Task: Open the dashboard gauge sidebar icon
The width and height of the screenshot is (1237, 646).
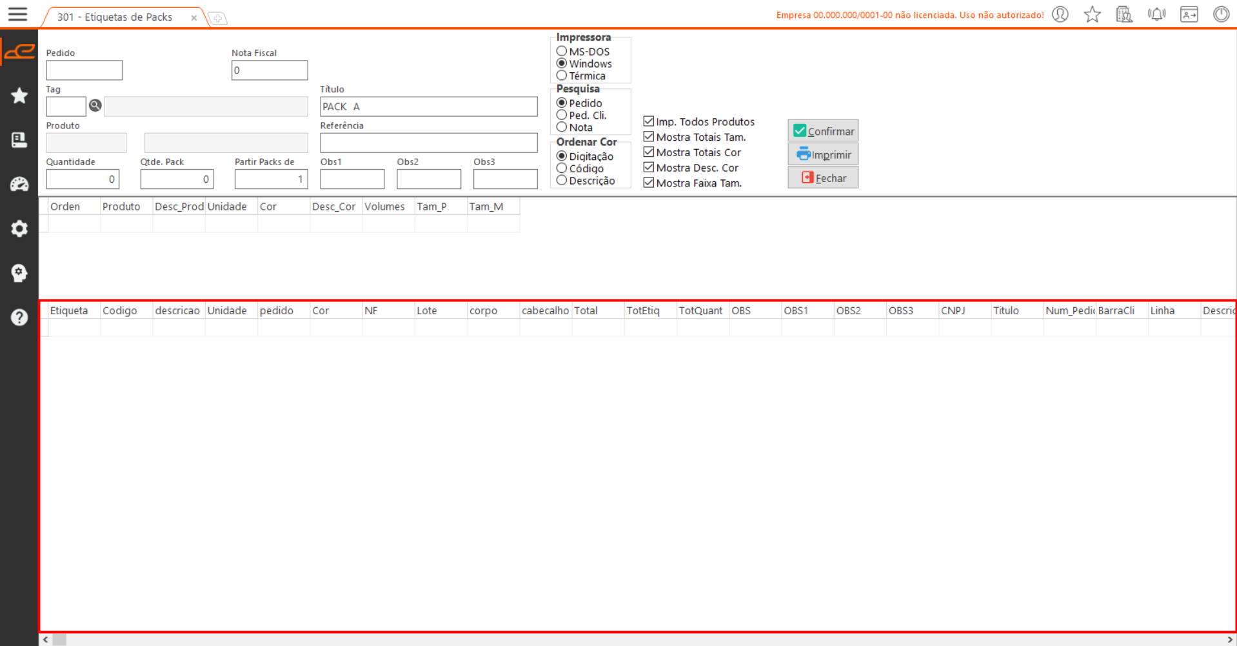Action: coord(19,185)
